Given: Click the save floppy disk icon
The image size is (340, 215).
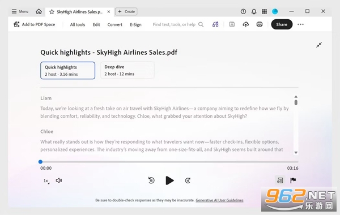Looking at the screenshot, I should tap(232, 24).
